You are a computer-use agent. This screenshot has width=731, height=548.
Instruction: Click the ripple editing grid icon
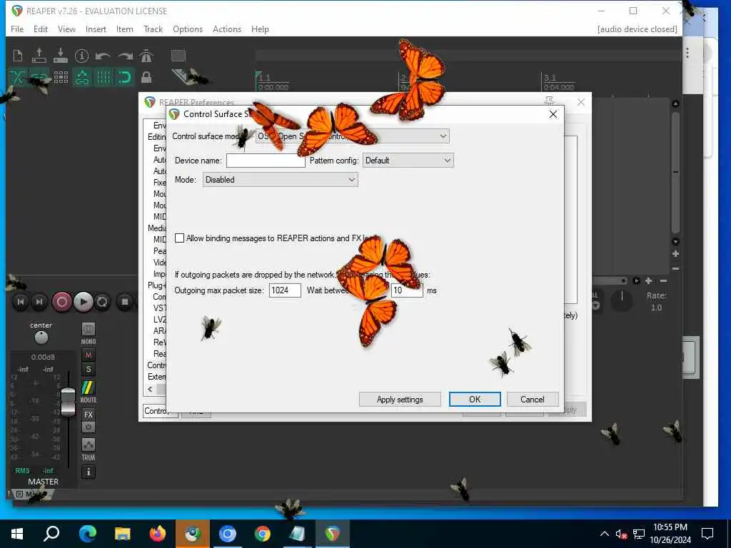coord(61,77)
